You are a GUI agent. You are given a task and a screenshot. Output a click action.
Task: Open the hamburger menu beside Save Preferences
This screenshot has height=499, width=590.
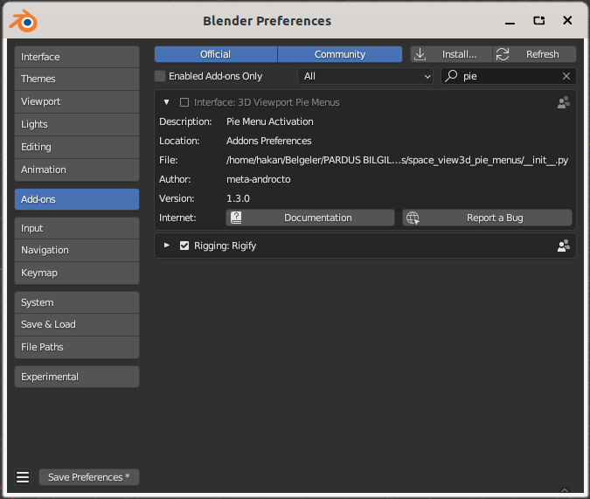[23, 477]
